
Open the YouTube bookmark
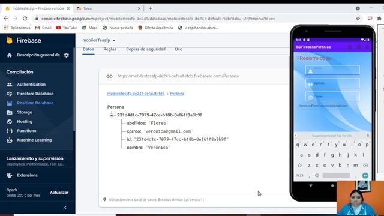click(67, 28)
